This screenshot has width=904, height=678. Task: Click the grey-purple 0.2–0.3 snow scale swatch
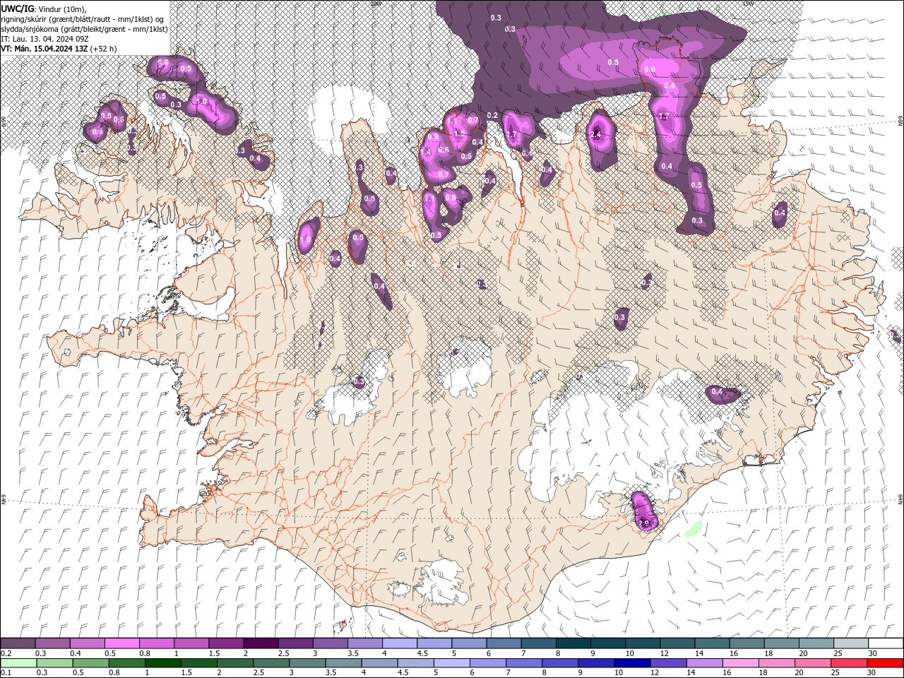(x=18, y=643)
